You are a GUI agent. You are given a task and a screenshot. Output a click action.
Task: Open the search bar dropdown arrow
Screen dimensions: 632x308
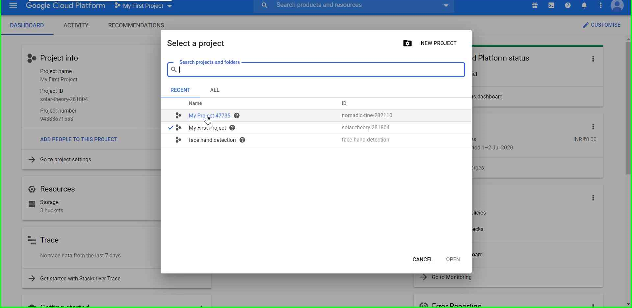(446, 5)
